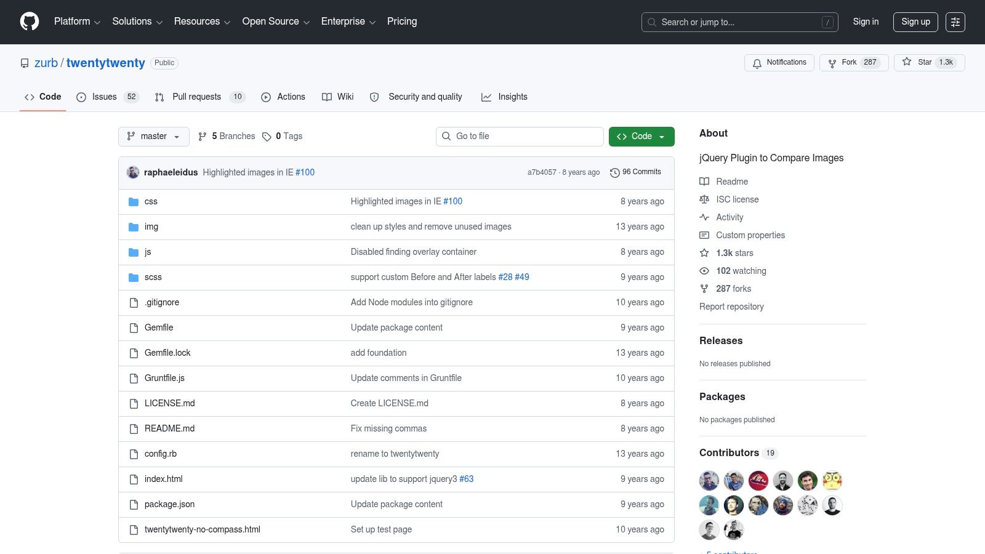Open the Insights tab
This screenshot has width=985, height=554.
pos(505,97)
